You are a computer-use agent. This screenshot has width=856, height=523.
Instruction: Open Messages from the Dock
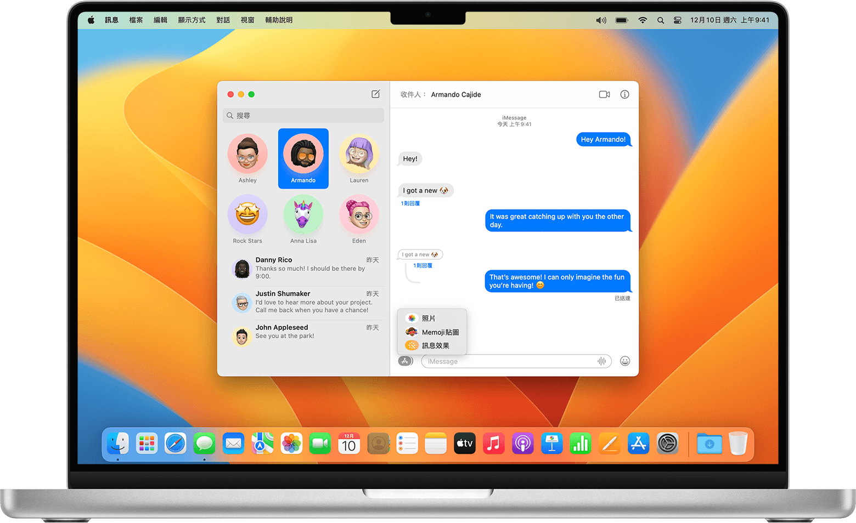click(x=205, y=443)
